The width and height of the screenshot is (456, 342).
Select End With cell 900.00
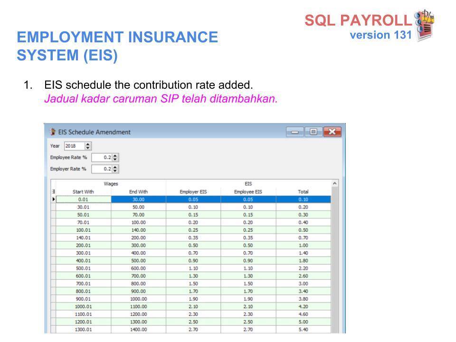[138, 291]
